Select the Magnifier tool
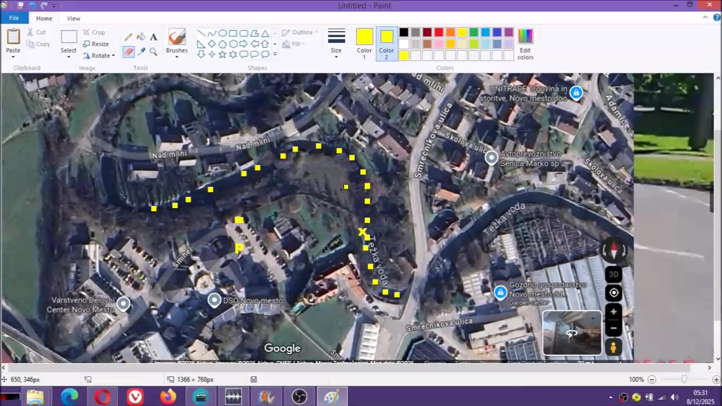Image resolution: width=722 pixels, height=406 pixels. [x=153, y=51]
